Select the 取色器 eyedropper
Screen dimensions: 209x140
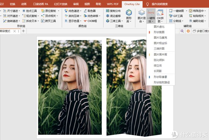coord(89,11)
